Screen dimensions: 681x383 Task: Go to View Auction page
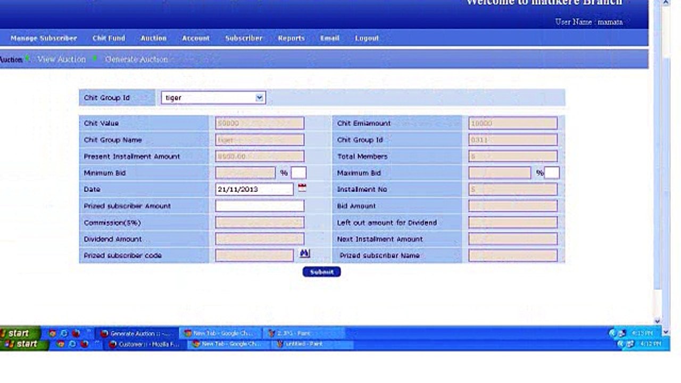tap(61, 60)
